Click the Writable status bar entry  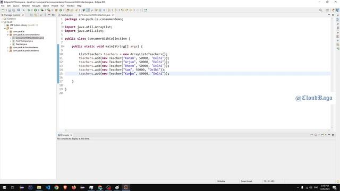click(221, 181)
